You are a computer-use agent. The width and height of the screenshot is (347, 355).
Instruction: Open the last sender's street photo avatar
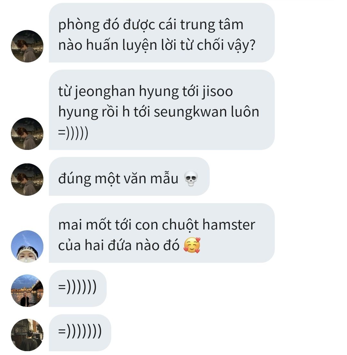click(x=27, y=335)
